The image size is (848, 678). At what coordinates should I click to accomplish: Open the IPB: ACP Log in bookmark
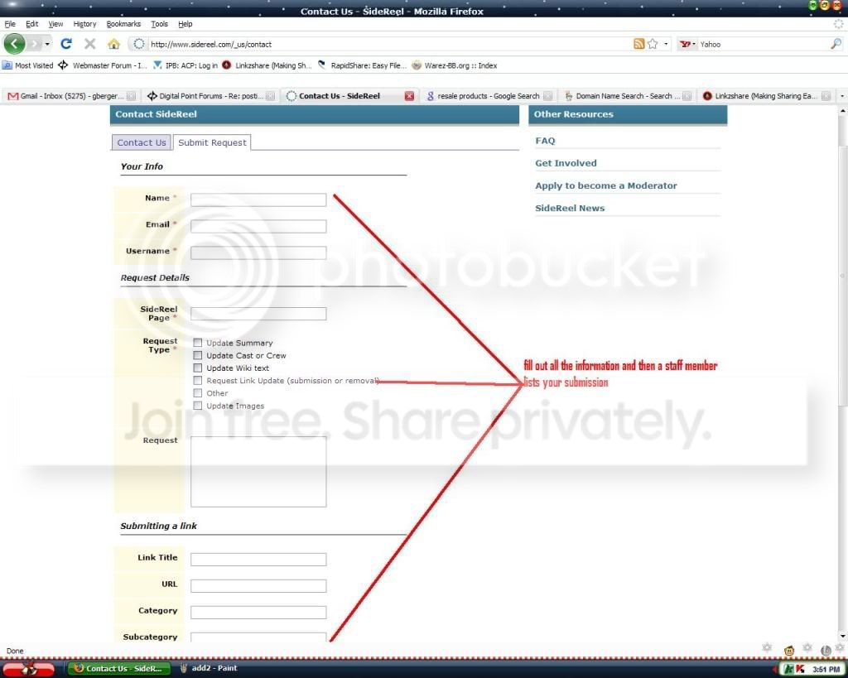click(x=185, y=65)
